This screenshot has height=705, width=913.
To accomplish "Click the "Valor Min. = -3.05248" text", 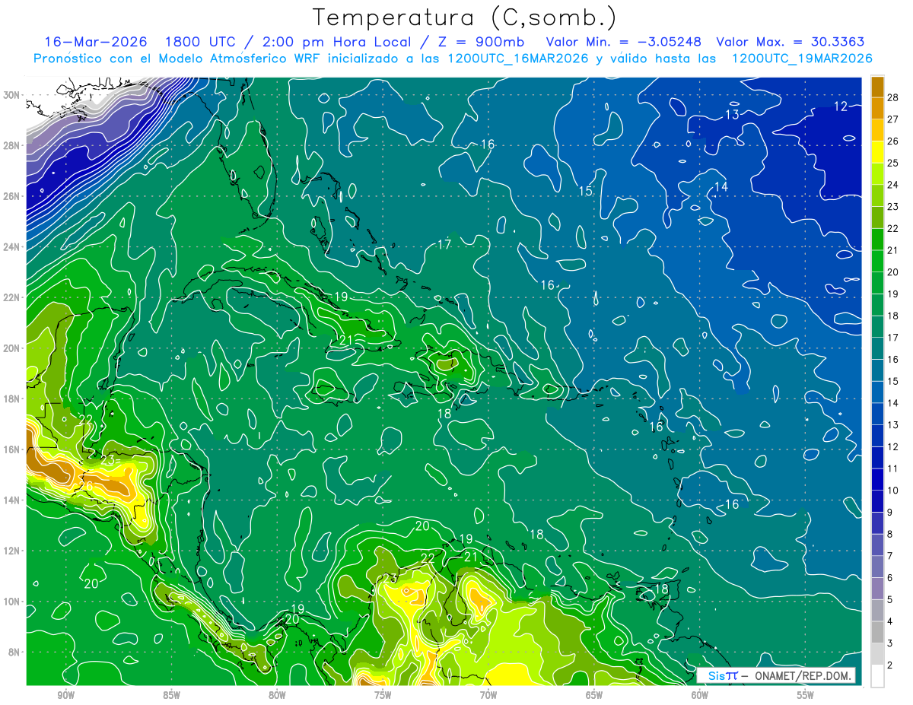I will pos(624,42).
